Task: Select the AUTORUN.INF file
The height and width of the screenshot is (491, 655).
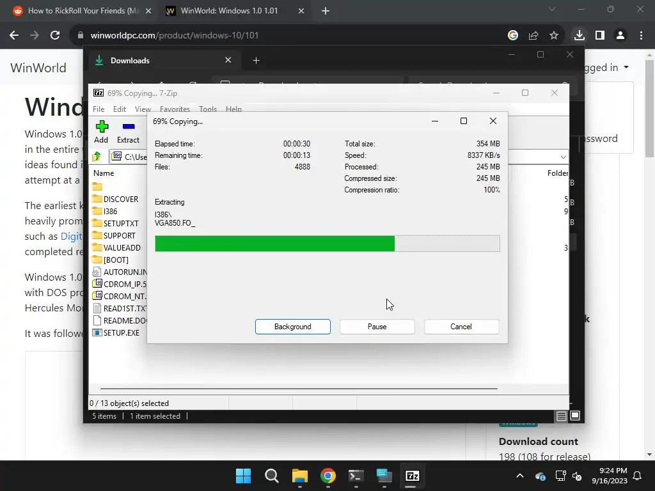Action: 120,272
